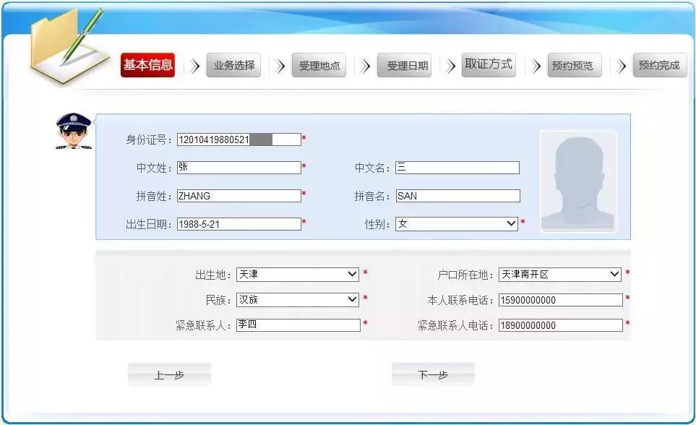Select the 中文姓 surname field containing 张
The height and width of the screenshot is (425, 696).
239,167
